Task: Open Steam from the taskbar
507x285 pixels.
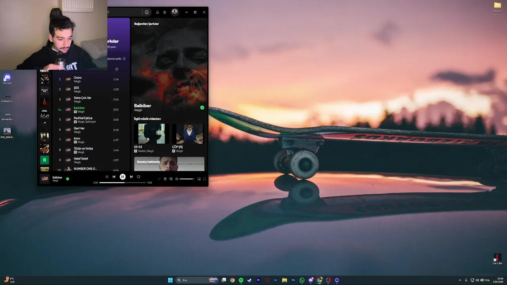Action: (250, 280)
